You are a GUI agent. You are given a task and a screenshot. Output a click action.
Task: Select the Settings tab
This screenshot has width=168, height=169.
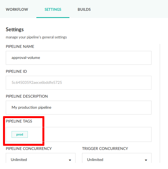pos(53,9)
